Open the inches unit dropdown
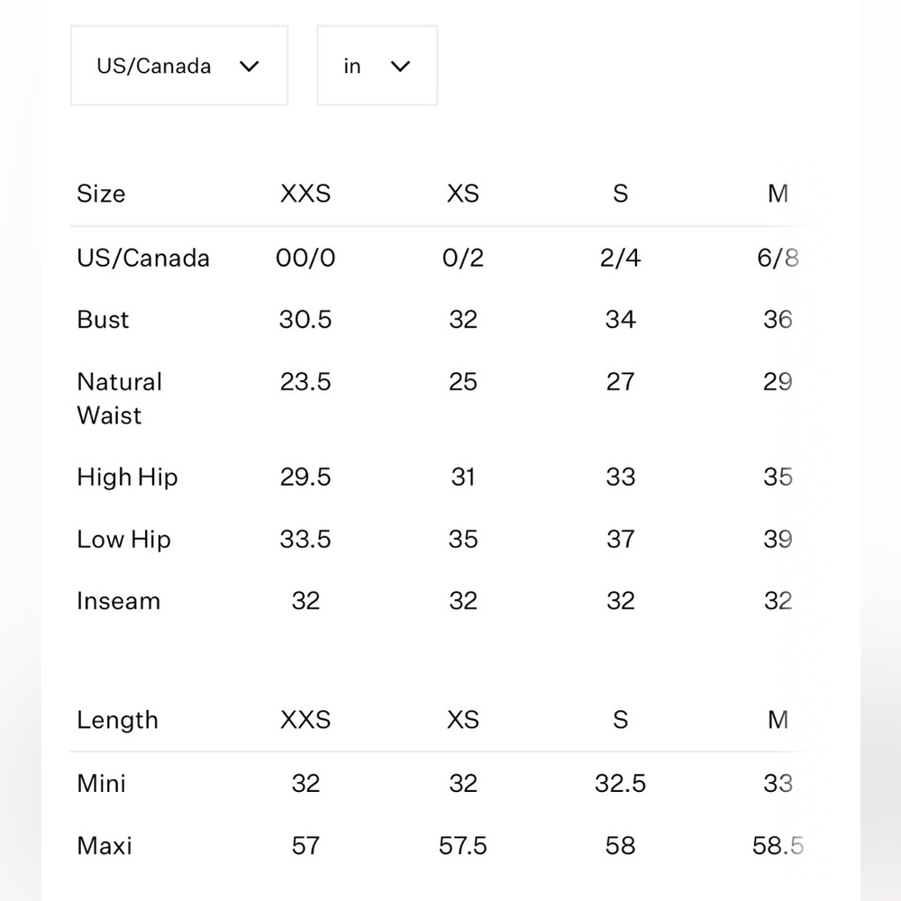This screenshot has width=901, height=901. coord(377,66)
